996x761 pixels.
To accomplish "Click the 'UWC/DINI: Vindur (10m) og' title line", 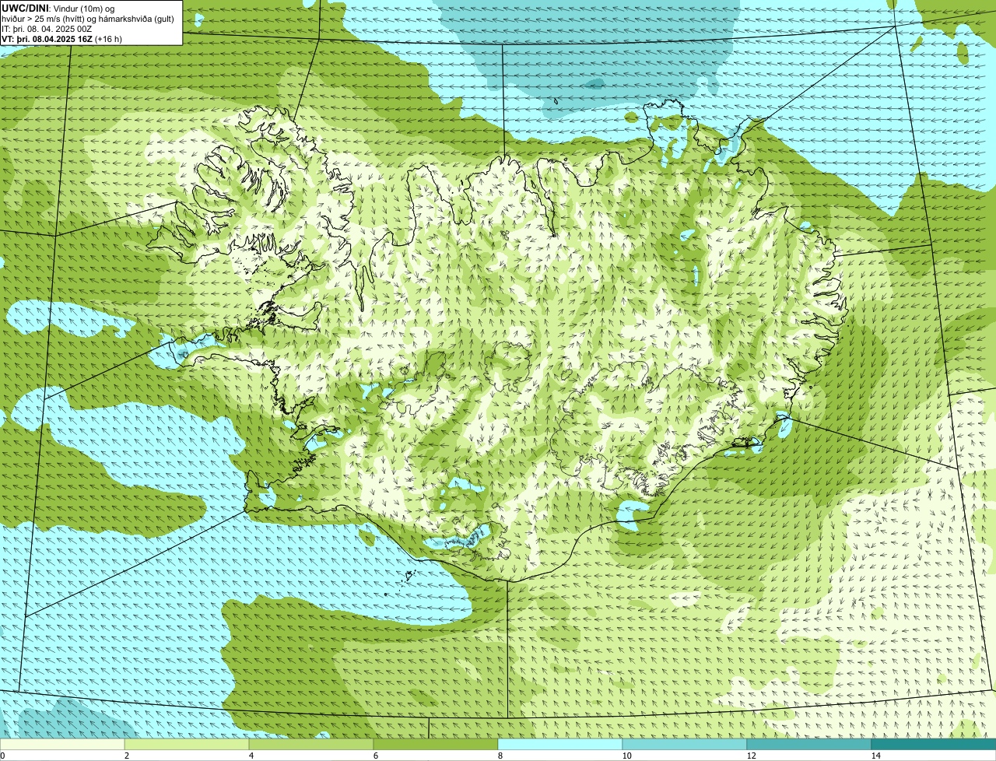I will pyautogui.click(x=58, y=8).
